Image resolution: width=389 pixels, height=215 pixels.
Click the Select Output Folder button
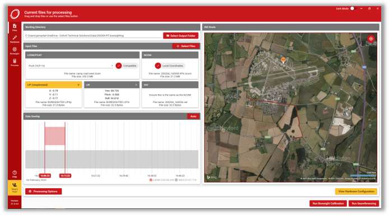tap(180, 36)
